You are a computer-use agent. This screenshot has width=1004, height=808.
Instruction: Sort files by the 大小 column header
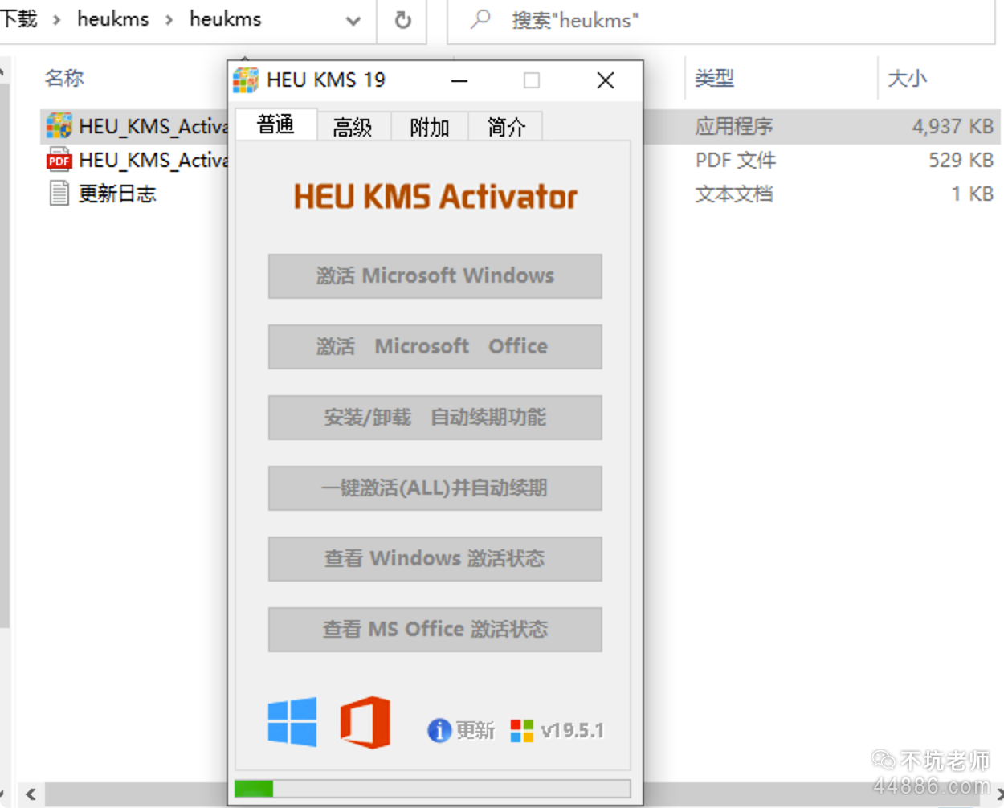pyautogui.click(x=908, y=78)
